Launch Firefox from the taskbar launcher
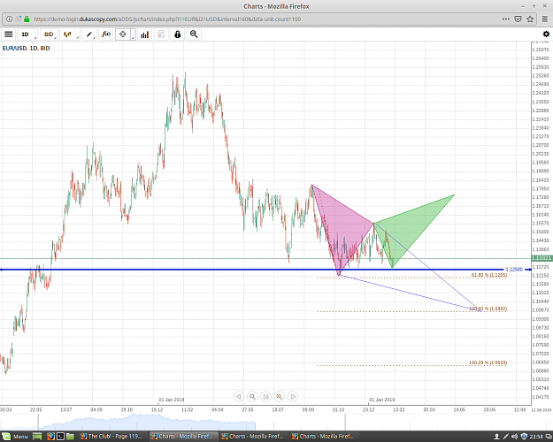 coord(50,437)
